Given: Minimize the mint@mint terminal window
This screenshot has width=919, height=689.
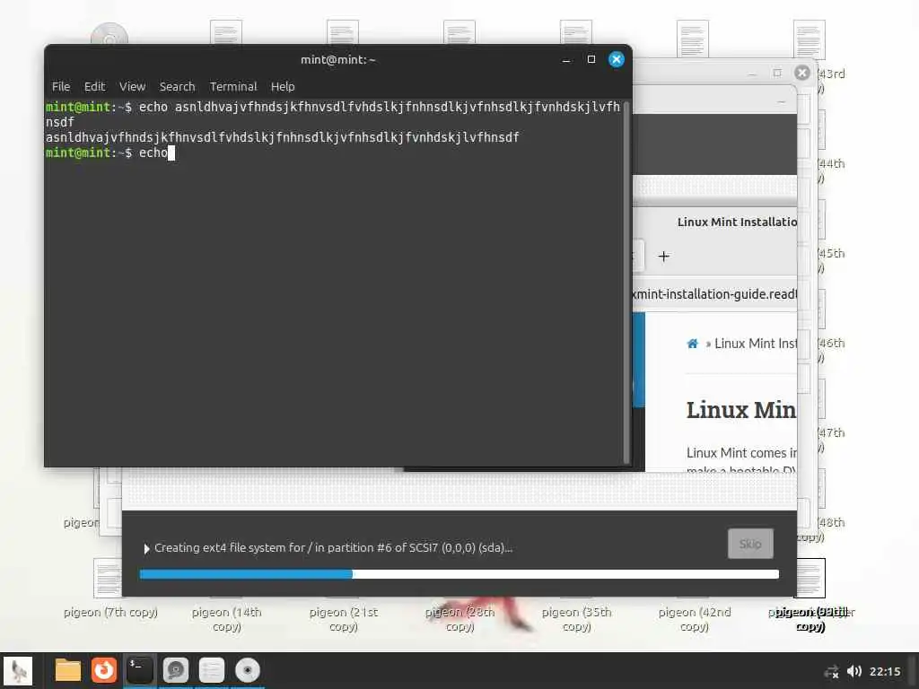Looking at the screenshot, I should point(566,60).
